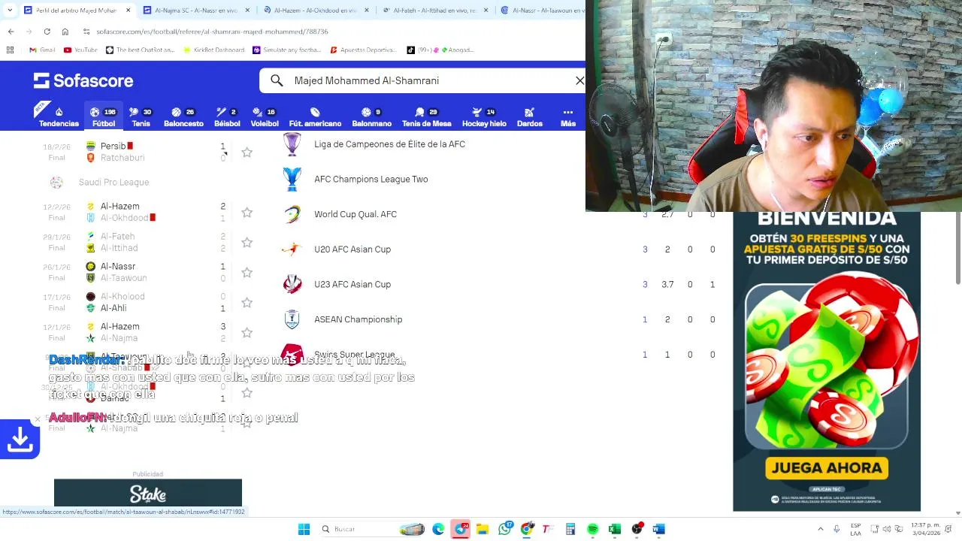The image size is (962, 541).
Task: Open Liga de Campeones de Élite de la AFC
Action: click(x=389, y=144)
